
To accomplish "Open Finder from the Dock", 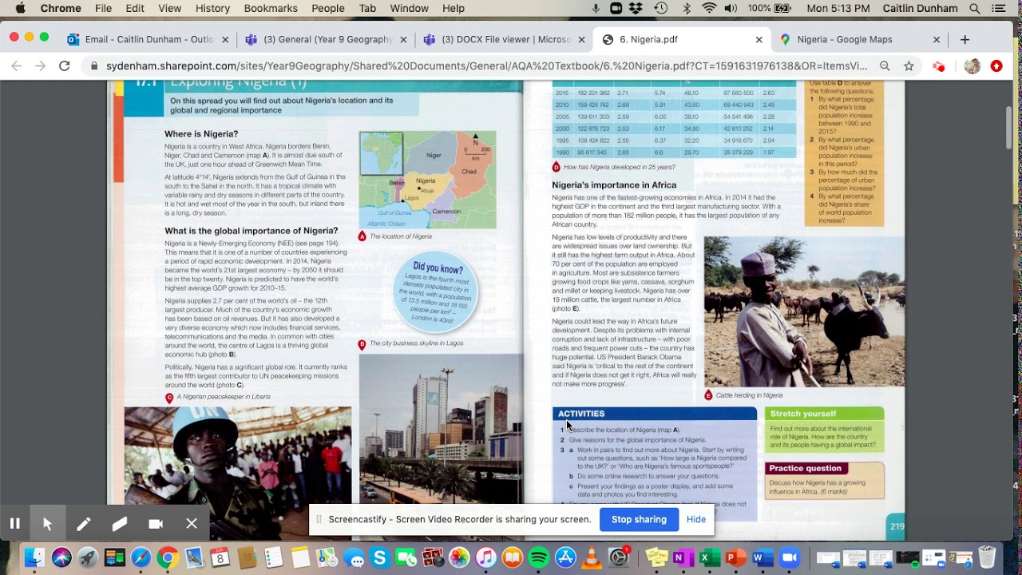I will [x=34, y=557].
